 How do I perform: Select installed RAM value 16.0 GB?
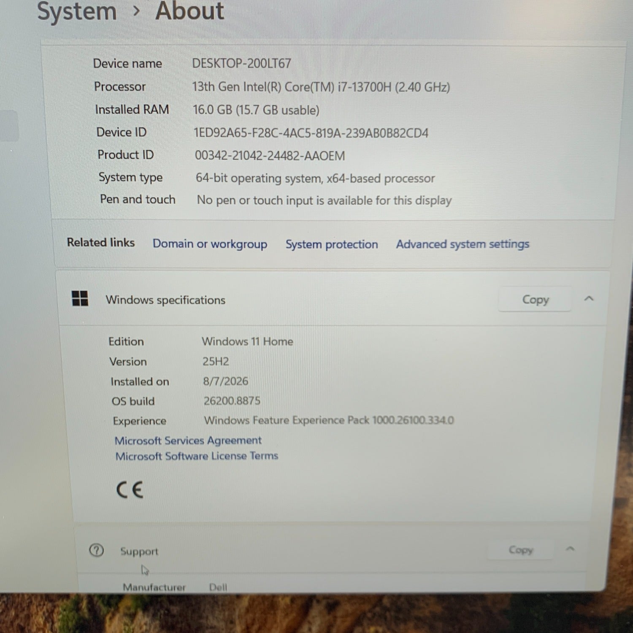(x=256, y=110)
